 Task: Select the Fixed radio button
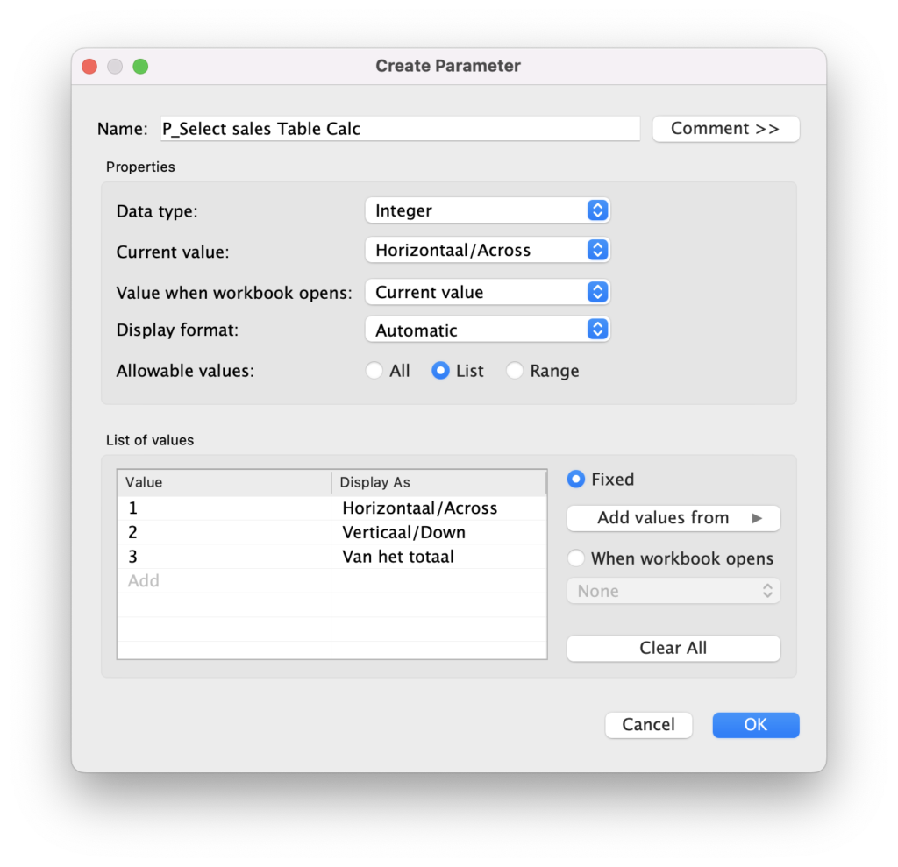pyautogui.click(x=576, y=480)
